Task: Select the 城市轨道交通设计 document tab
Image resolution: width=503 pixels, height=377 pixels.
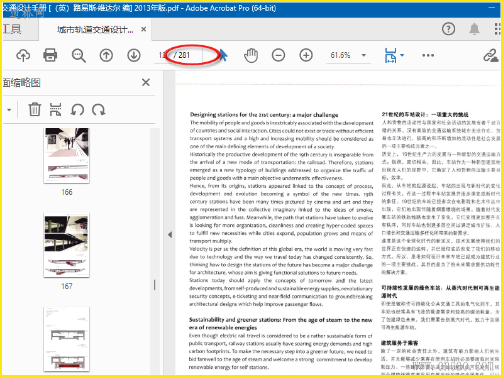Action: [x=96, y=30]
